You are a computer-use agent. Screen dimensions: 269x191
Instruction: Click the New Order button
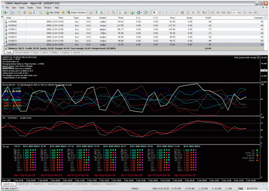click(53, 13)
